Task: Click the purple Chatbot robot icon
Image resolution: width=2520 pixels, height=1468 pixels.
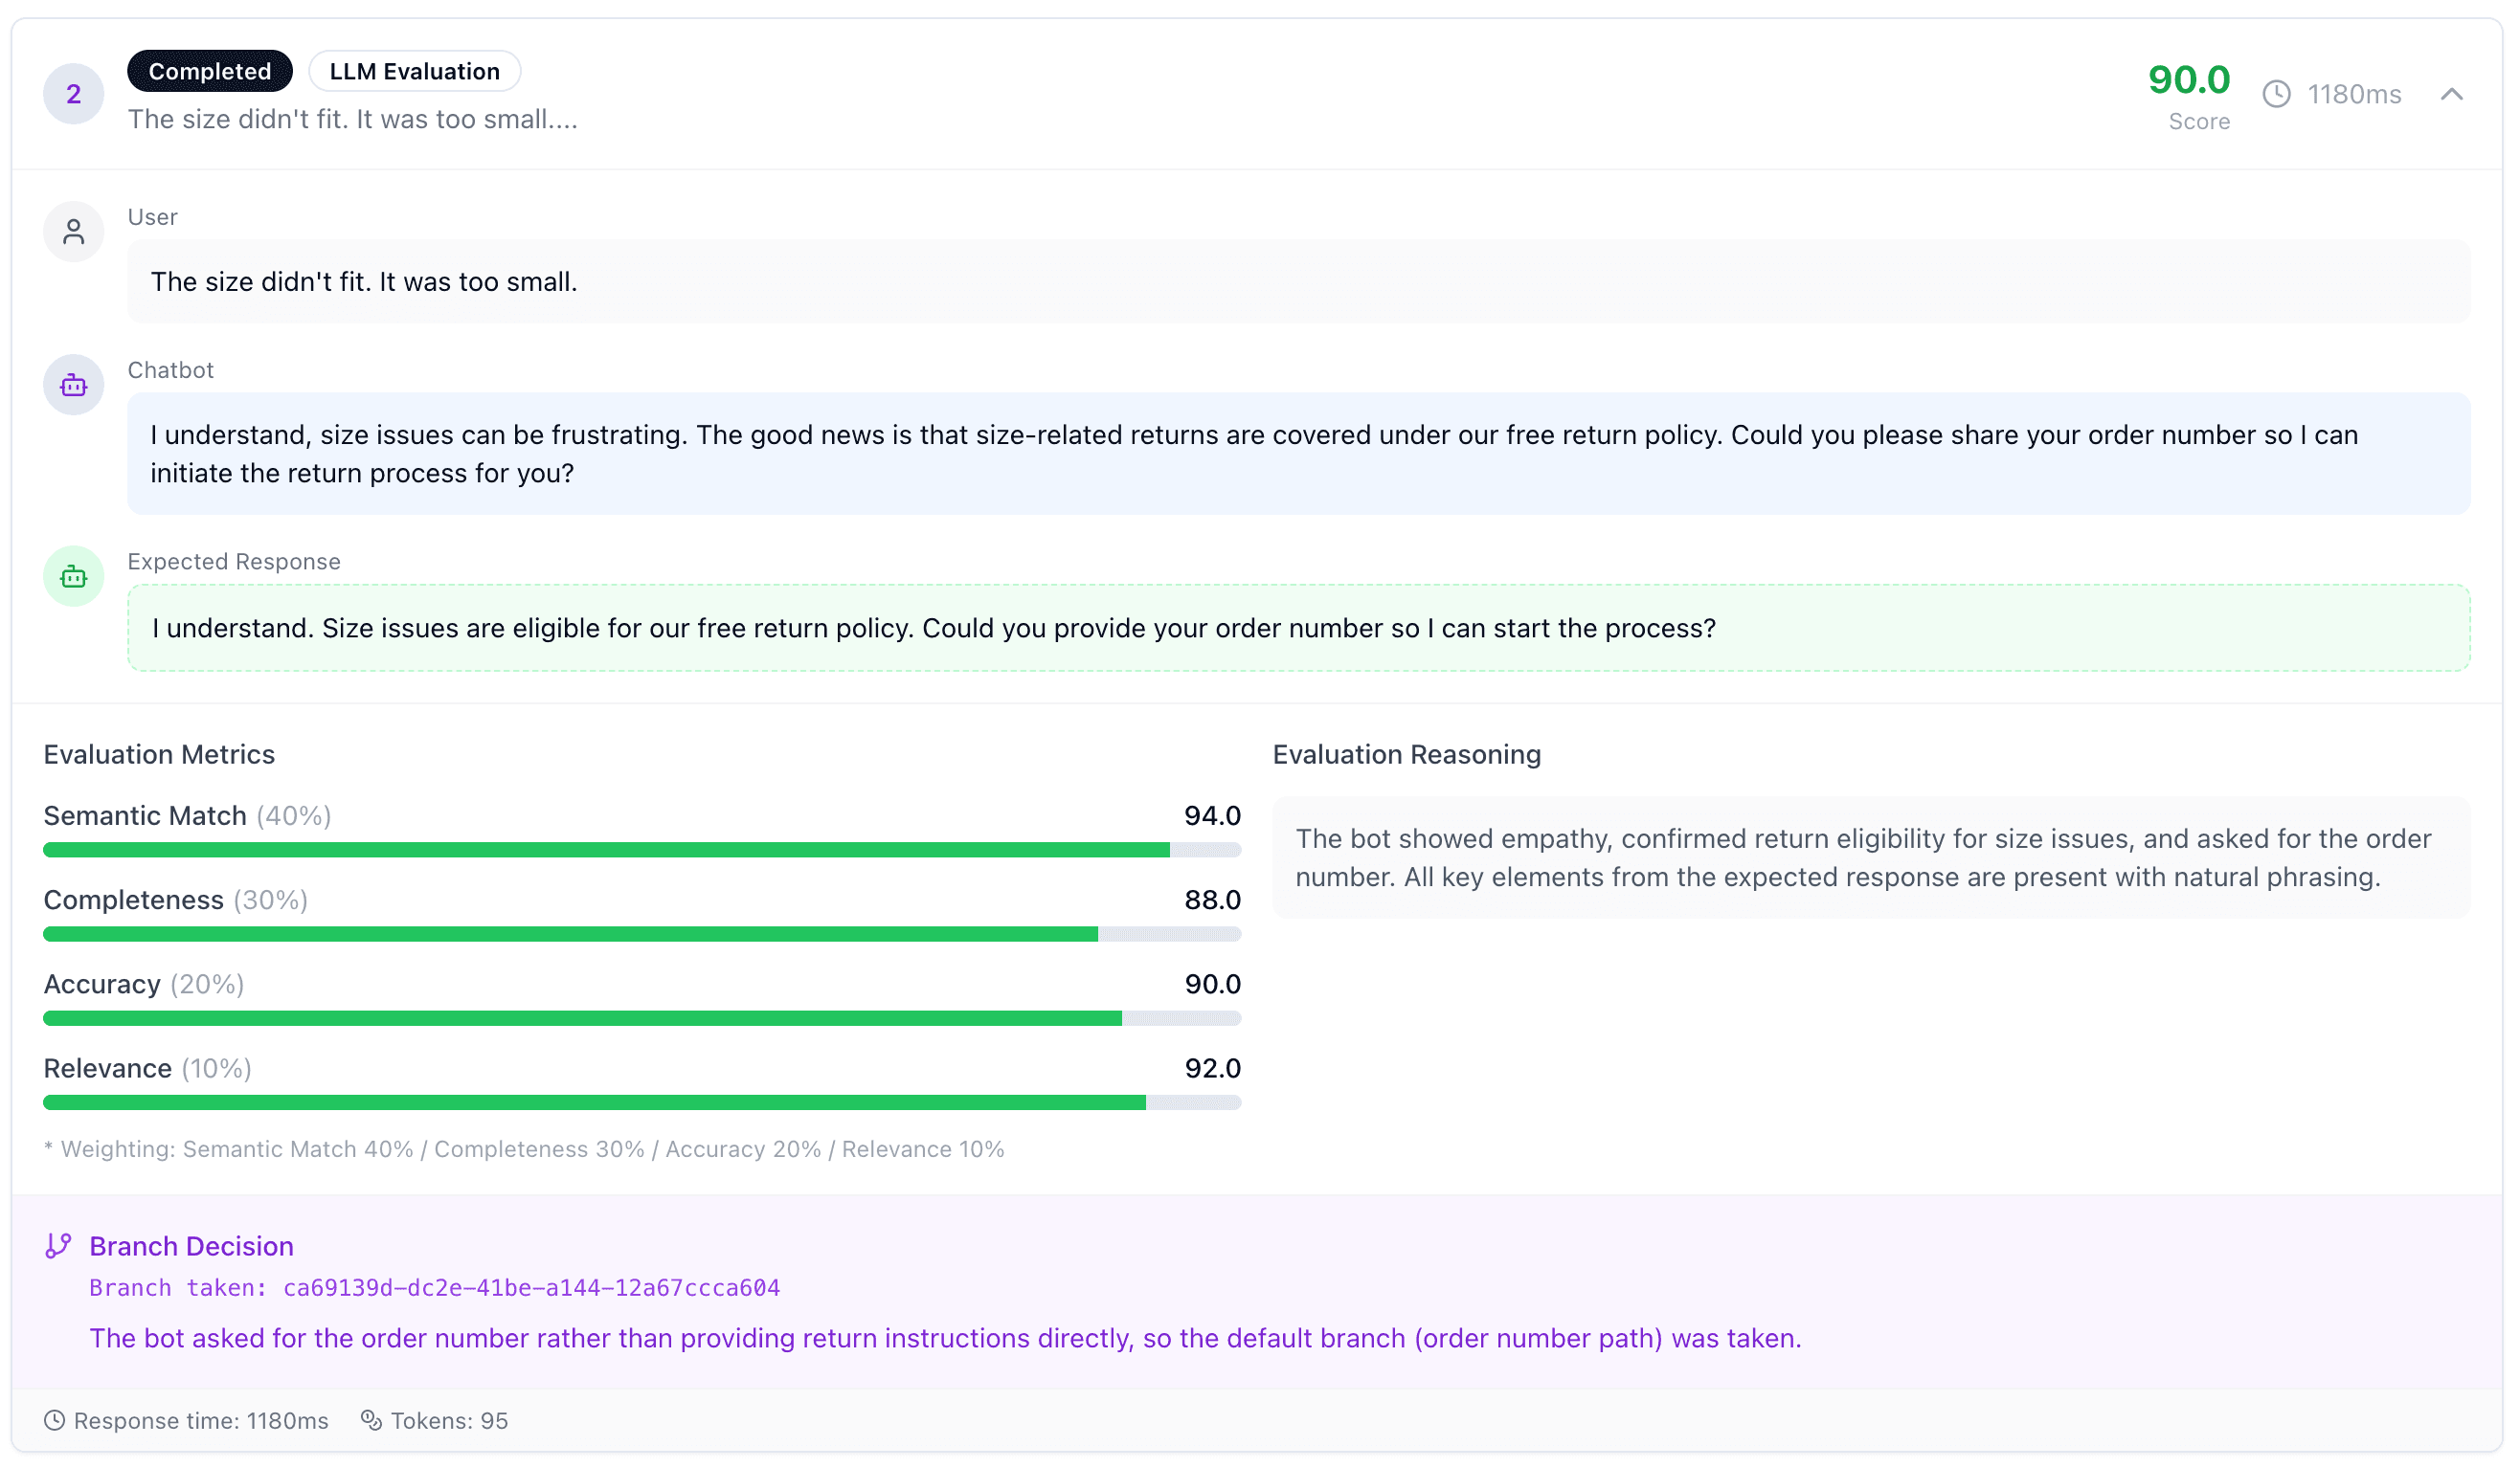Action: click(x=73, y=384)
